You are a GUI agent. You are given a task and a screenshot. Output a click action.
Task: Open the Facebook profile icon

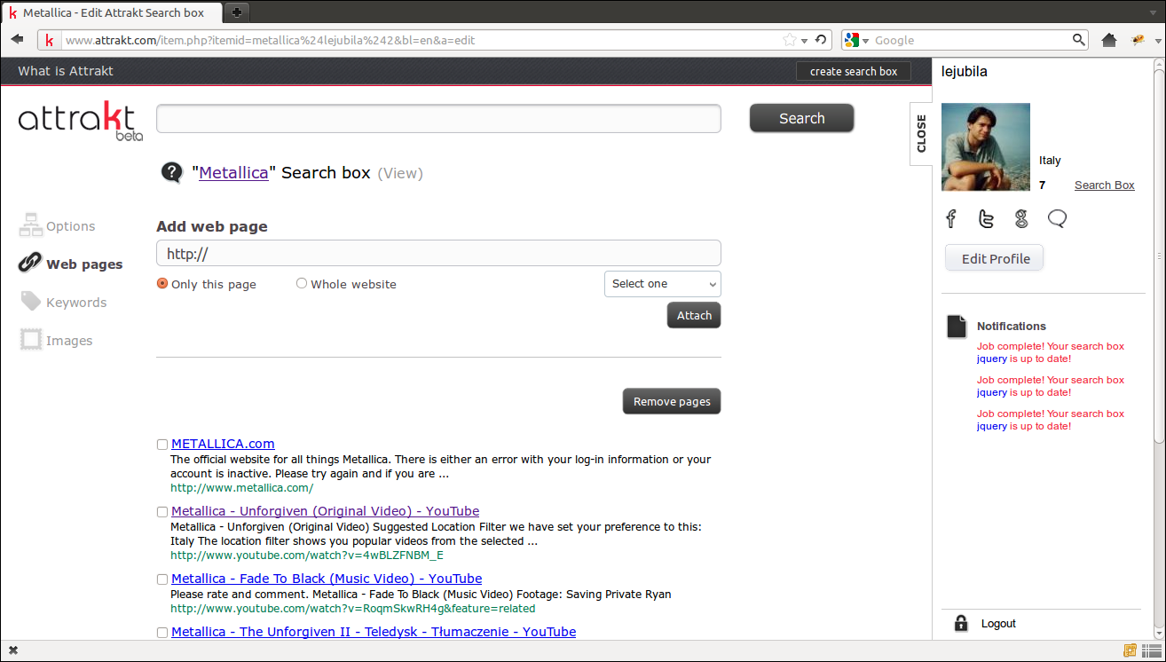click(x=951, y=218)
